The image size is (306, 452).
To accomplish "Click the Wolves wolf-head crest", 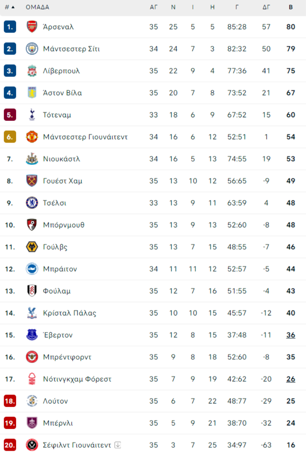I will point(32,247).
